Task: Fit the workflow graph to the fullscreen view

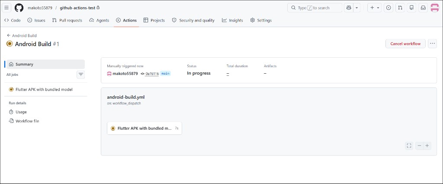Action: tap(409, 146)
